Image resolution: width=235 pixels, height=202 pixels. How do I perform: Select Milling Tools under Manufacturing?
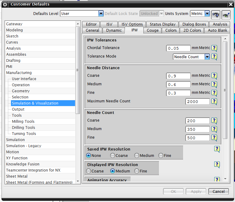click(x=43, y=122)
